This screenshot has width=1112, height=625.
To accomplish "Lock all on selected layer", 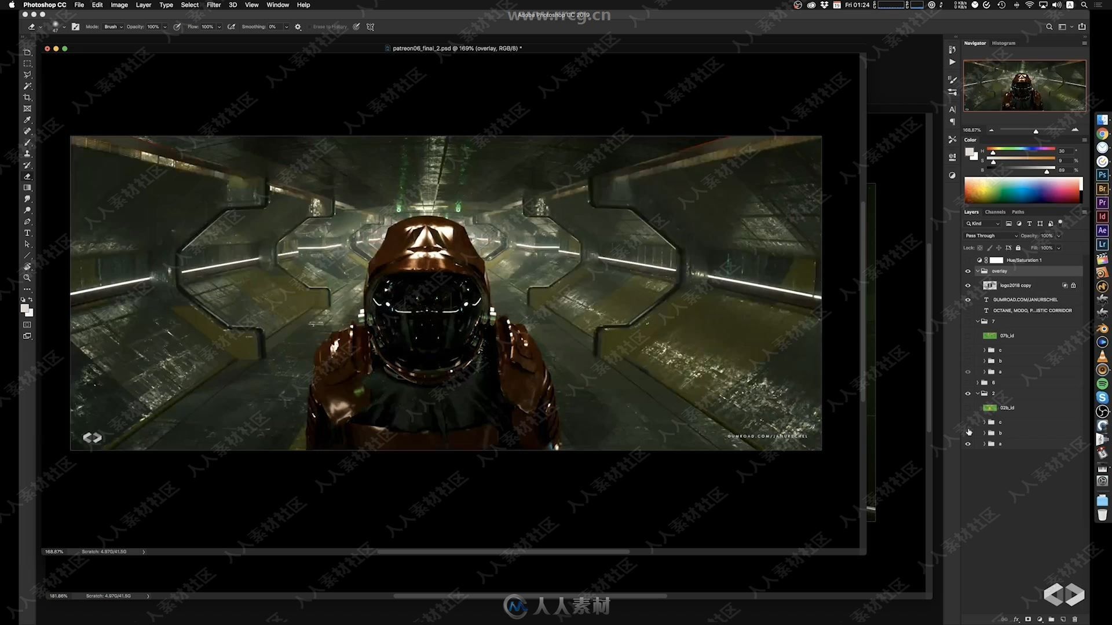I will [1018, 248].
